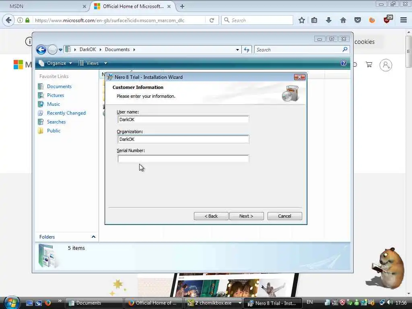Image resolution: width=412 pixels, height=309 pixels.
Task: Click the Windows Start orb
Action: click(x=11, y=302)
